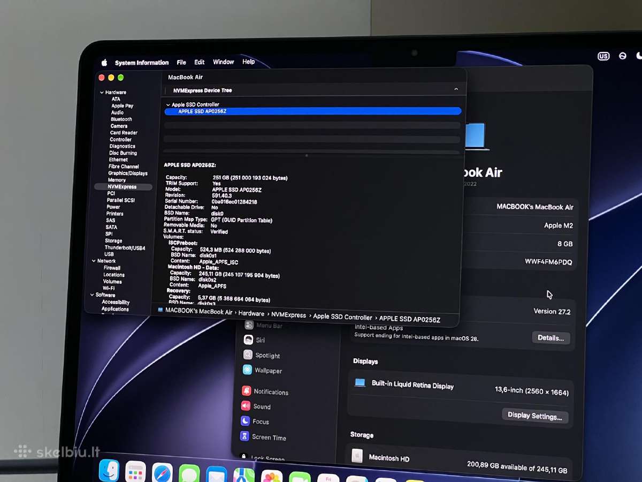Open the System Information menu
The height and width of the screenshot is (482, 642).
tap(142, 63)
